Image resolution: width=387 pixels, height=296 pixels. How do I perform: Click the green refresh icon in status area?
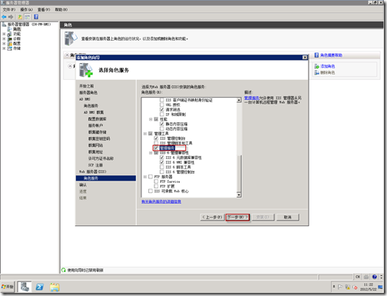(64, 270)
